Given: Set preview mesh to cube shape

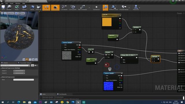Looking at the screenshot, I should click(33, 60).
